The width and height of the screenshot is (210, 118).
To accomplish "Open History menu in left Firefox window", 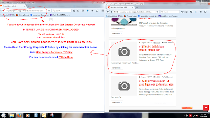I will pyautogui.click(x=13, y=2).
